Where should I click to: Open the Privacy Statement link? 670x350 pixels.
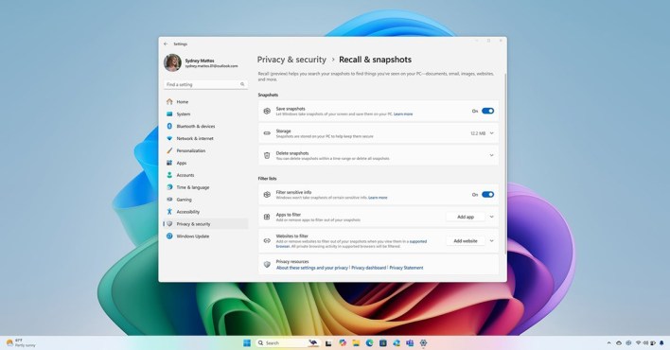[406, 268]
